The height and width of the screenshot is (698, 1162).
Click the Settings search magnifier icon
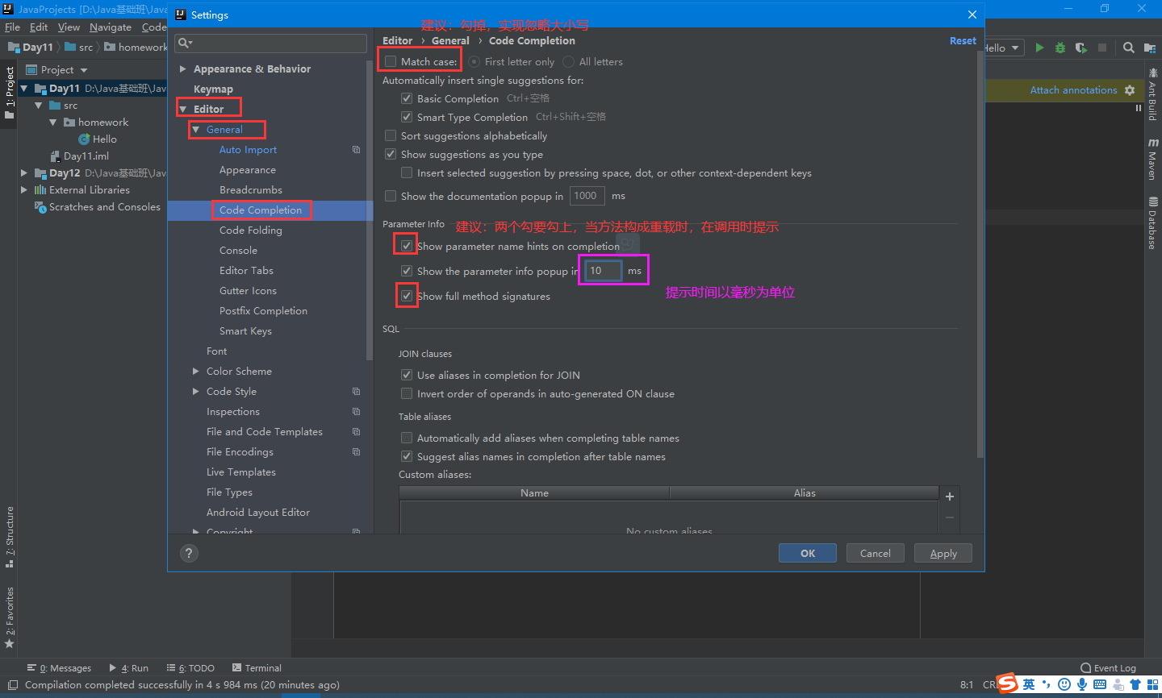click(185, 43)
